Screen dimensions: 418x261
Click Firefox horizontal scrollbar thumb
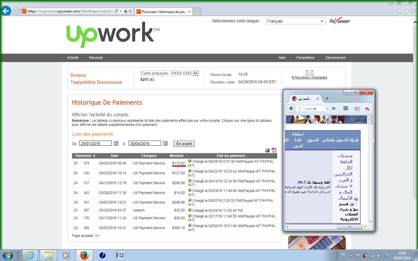click(349, 227)
